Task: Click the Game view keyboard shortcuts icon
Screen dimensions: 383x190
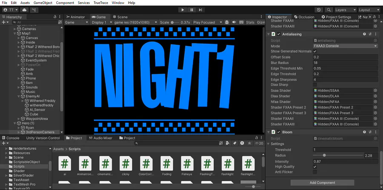Action: tap(241, 22)
